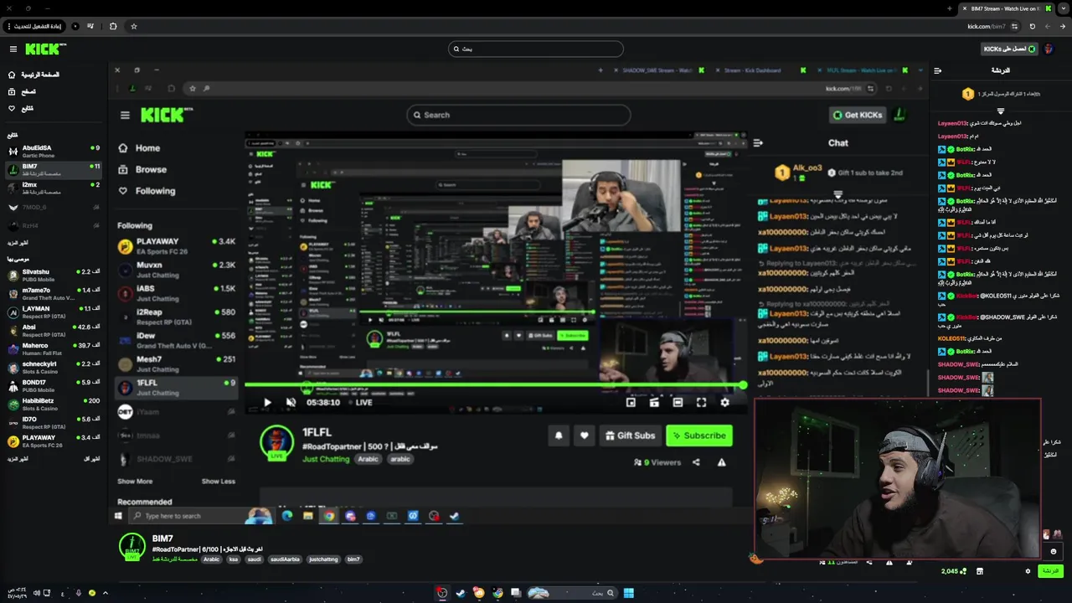Viewport: 1072px width, 603px height.
Task: Collapse recommended list with اظهر اقل
Action: pyautogui.click(x=93, y=459)
